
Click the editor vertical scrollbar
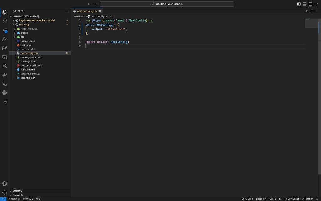tap(320, 96)
